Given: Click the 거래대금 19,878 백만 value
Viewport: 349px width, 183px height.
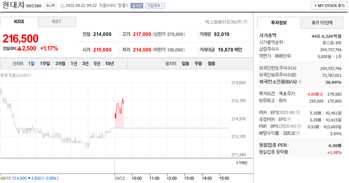Looking at the screenshot, I should 230,50.
